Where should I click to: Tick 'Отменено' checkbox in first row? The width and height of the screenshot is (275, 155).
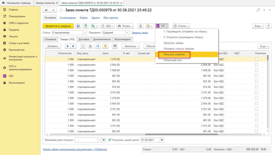(256, 59)
